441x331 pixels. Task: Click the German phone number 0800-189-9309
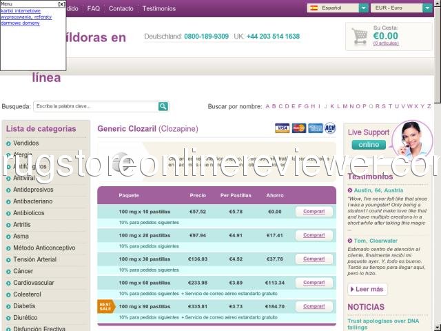[x=207, y=37]
